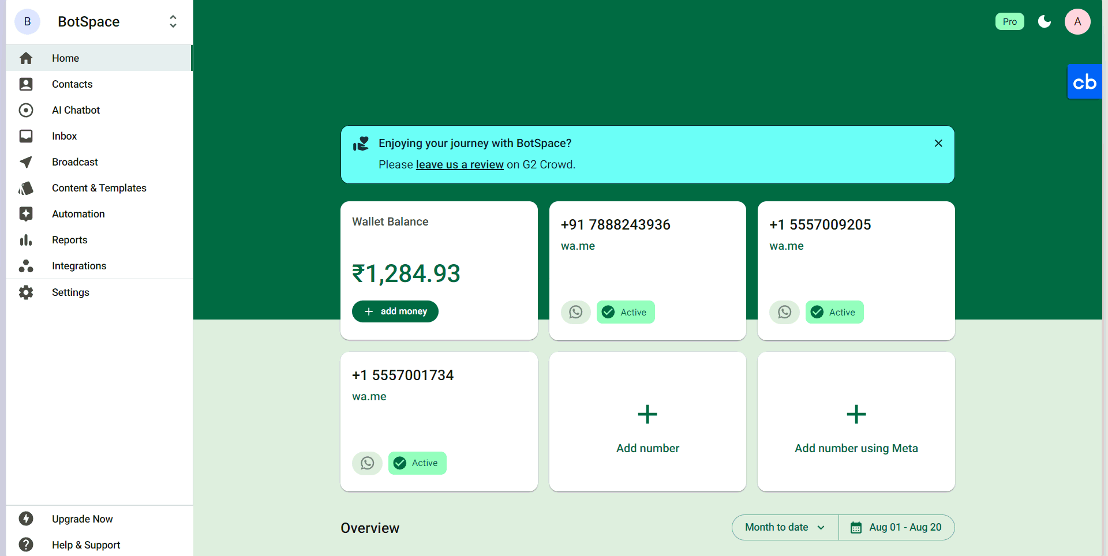Click the Upgrade Now lightning icon
Viewport: 1108px width, 556px height.
click(26, 519)
